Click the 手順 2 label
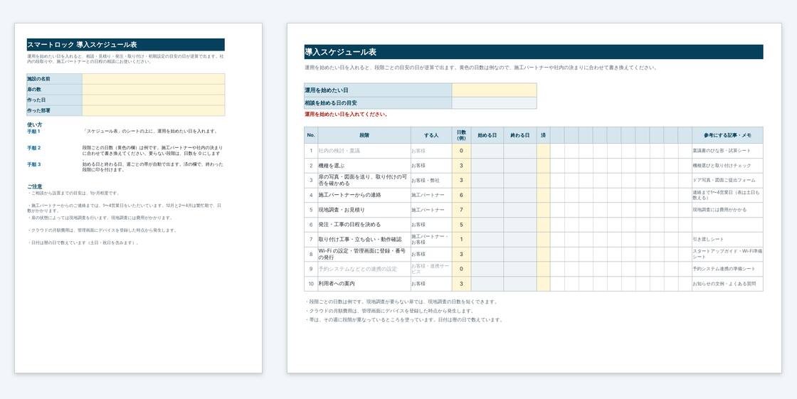The width and height of the screenshot is (797, 399). [33, 148]
